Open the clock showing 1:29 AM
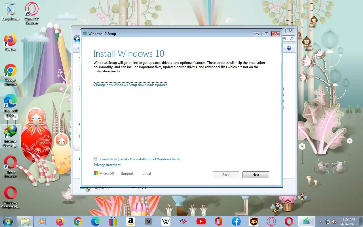This screenshot has height=227, width=363. (349, 221)
